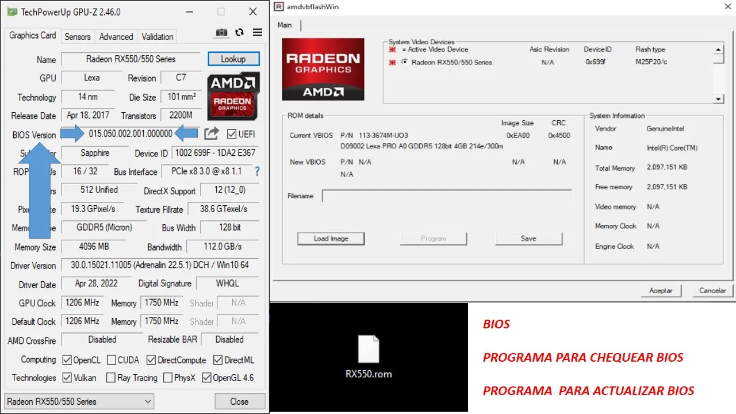Click the GPU-Z screenshot camera icon

pos(221,33)
